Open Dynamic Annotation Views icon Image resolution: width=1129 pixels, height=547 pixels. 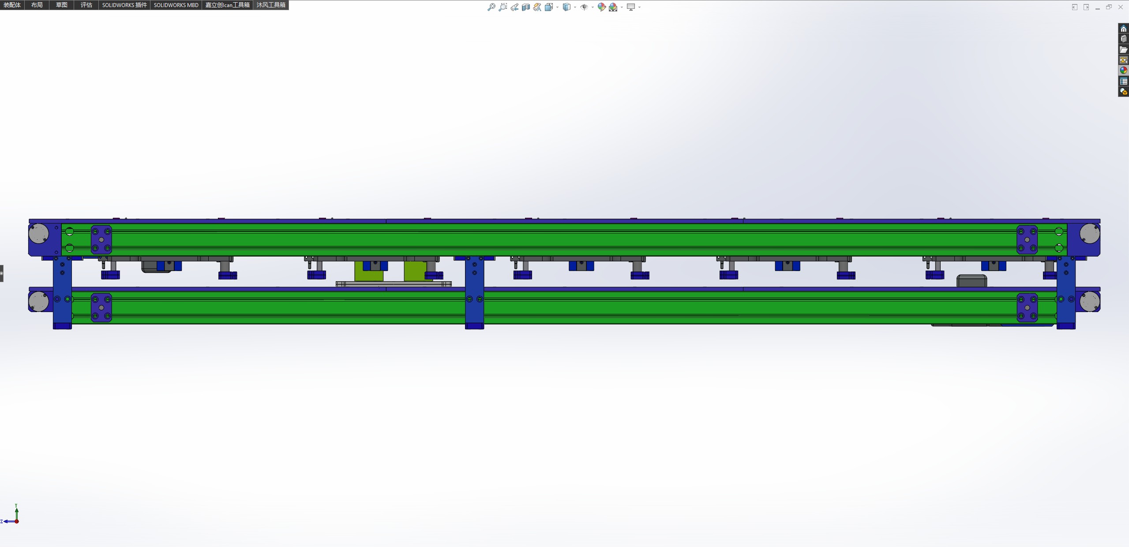click(537, 7)
